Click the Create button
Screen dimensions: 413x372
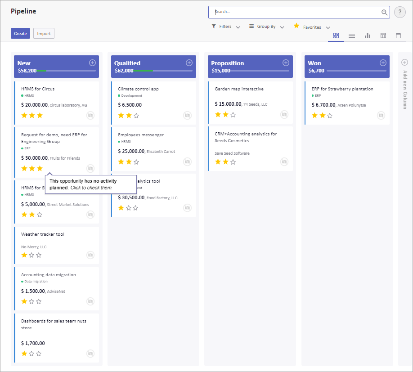pyautogui.click(x=20, y=33)
